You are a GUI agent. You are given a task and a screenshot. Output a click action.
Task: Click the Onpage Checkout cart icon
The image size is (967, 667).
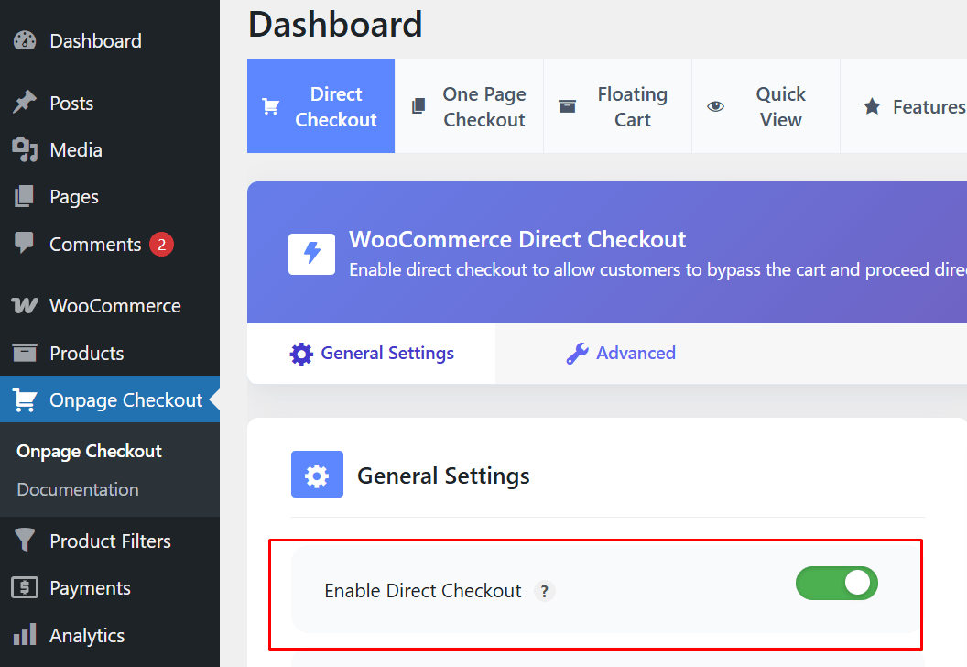25,399
